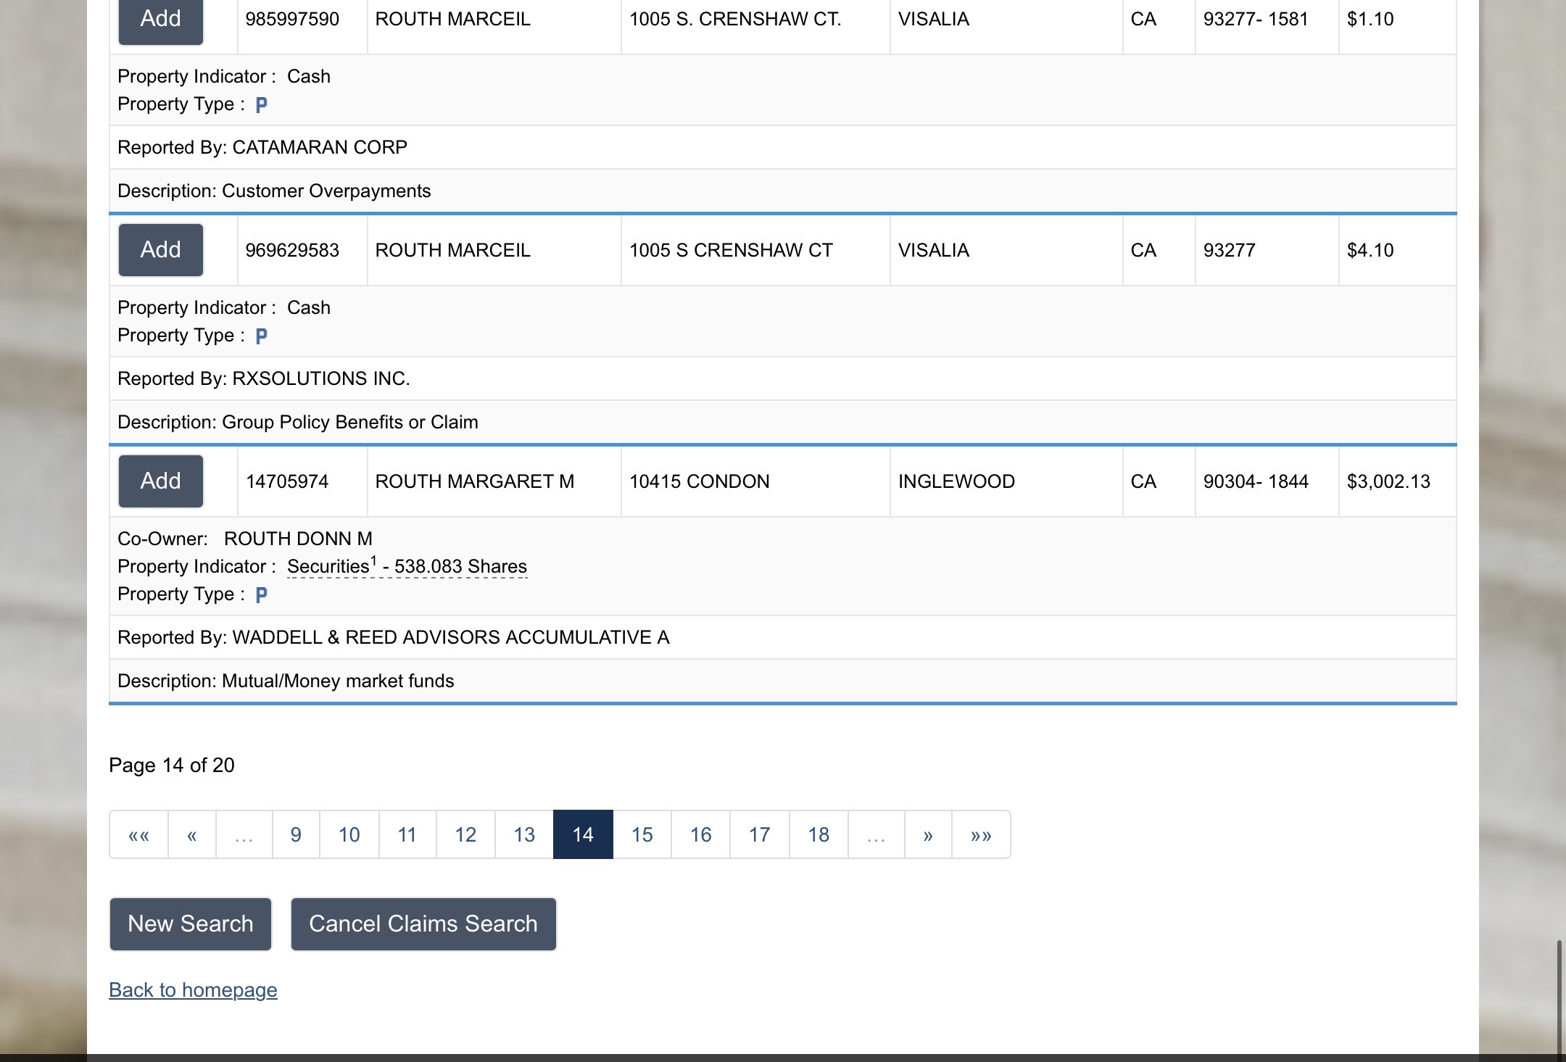Click property ID 985997590
Screen dimensions: 1566x1062
[292, 20]
